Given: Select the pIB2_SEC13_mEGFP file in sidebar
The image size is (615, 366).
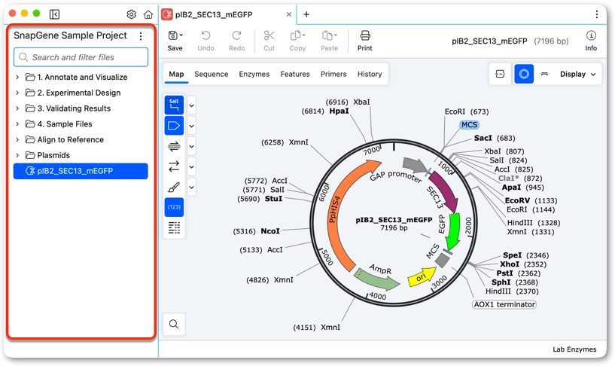Looking at the screenshot, I should 81,171.
